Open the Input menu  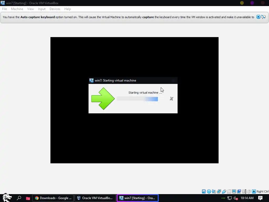tap(42, 9)
